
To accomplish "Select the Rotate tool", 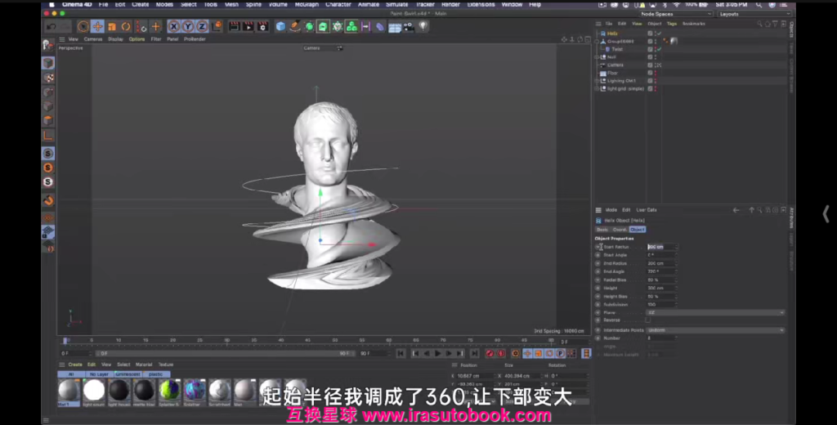I will tap(126, 26).
